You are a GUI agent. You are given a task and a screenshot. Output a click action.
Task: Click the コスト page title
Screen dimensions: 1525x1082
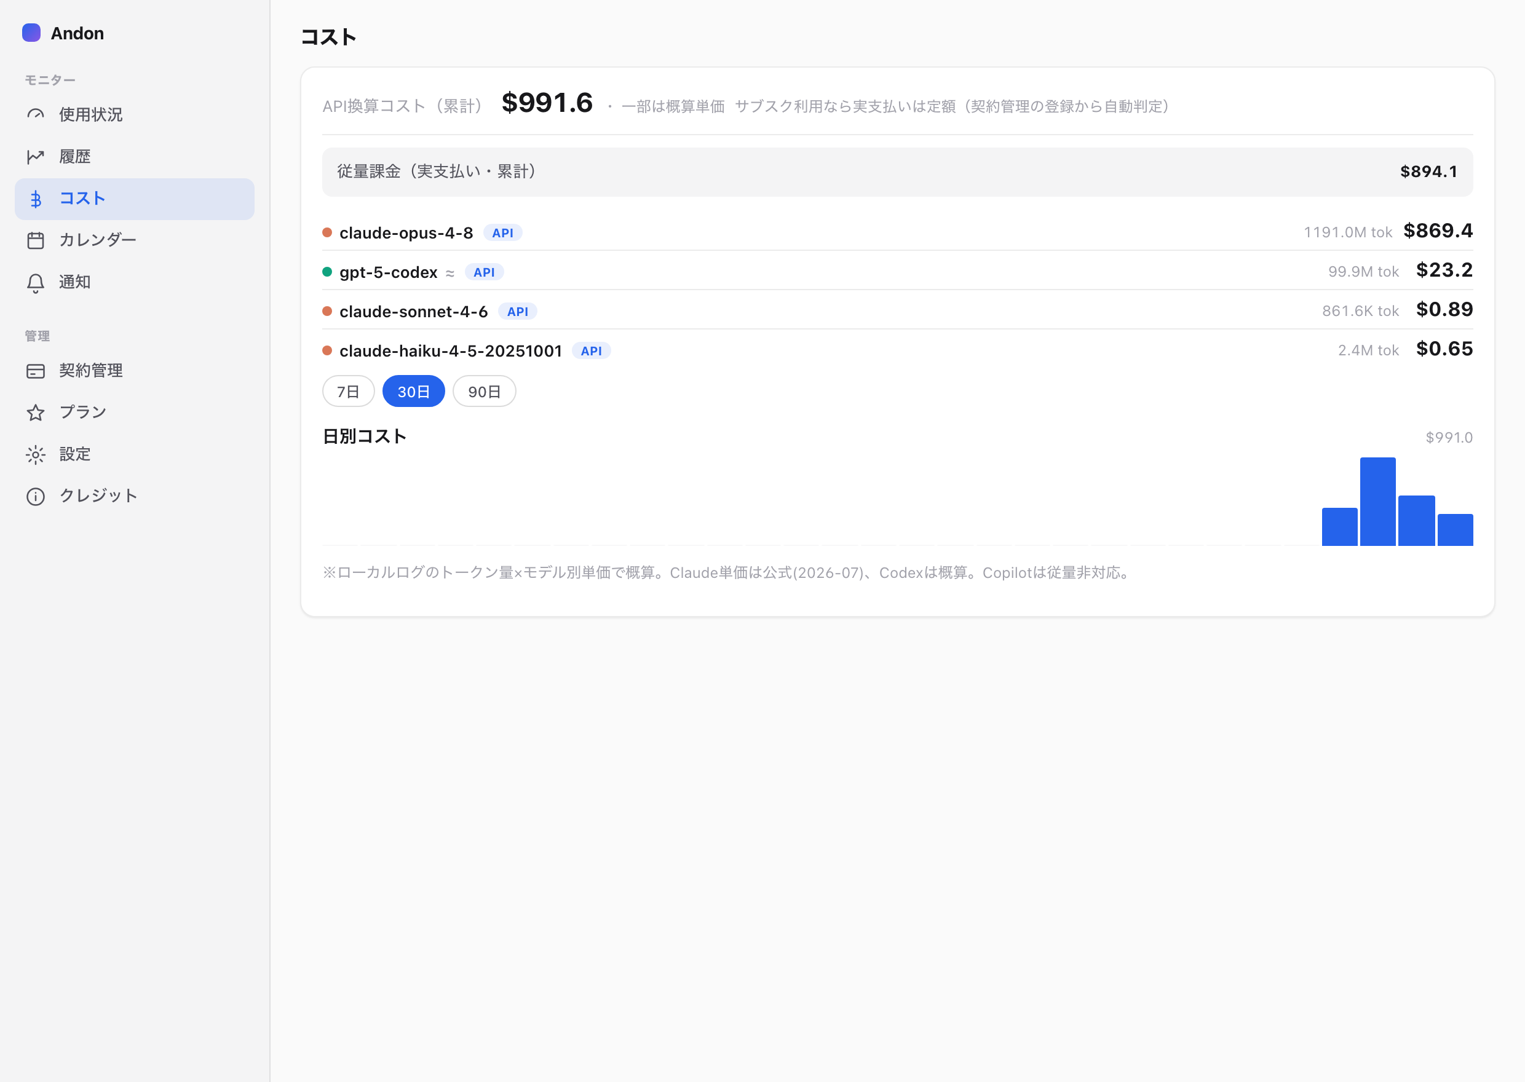click(x=328, y=38)
